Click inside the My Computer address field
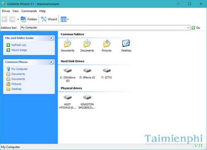The image size is (207, 150). [x=103, y=28]
